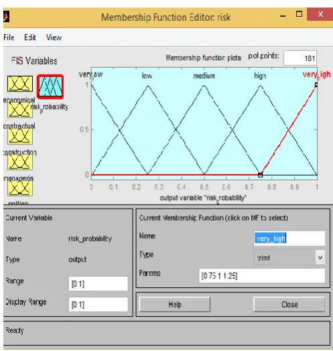Click the Ready status bar text
Viewport: 333px width, 351px height.
point(15,330)
